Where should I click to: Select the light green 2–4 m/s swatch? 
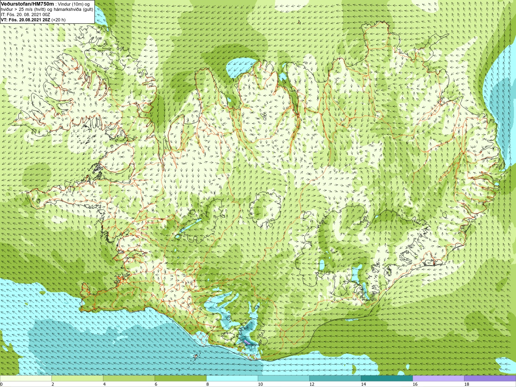tap(77, 379)
